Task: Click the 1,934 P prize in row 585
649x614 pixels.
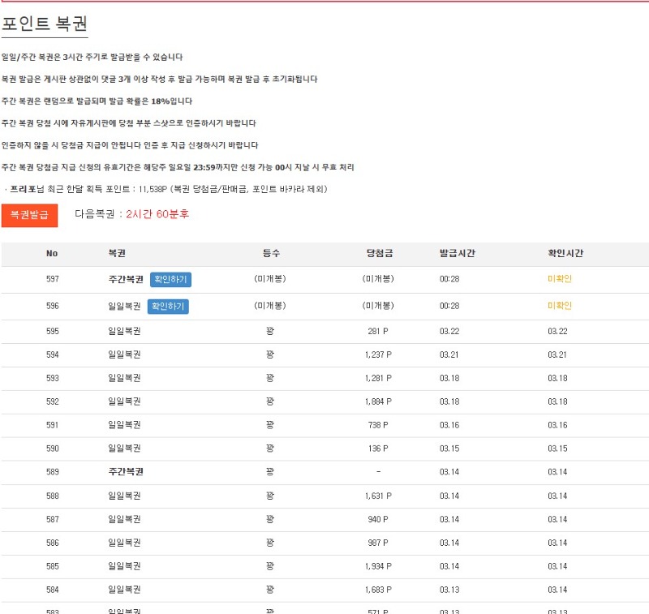Action: tap(378, 566)
